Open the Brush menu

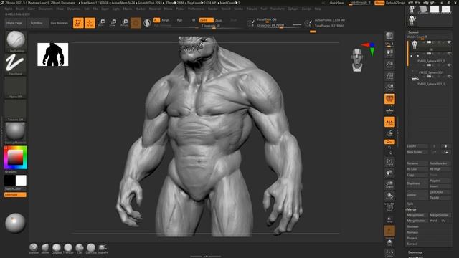(x=20, y=9)
